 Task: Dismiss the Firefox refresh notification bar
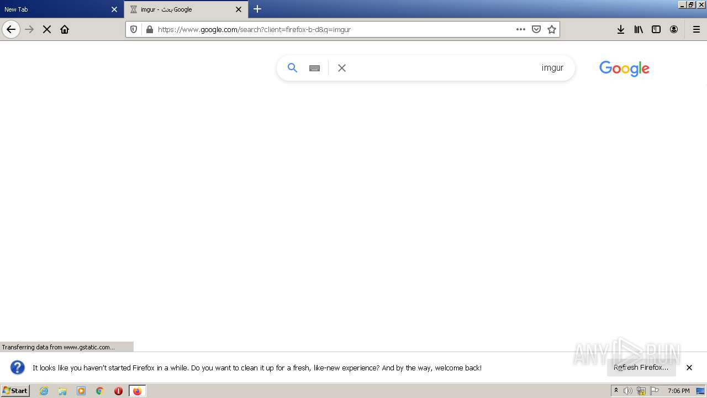(x=689, y=368)
